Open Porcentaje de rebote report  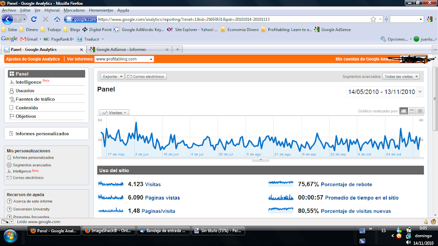coord(347,184)
